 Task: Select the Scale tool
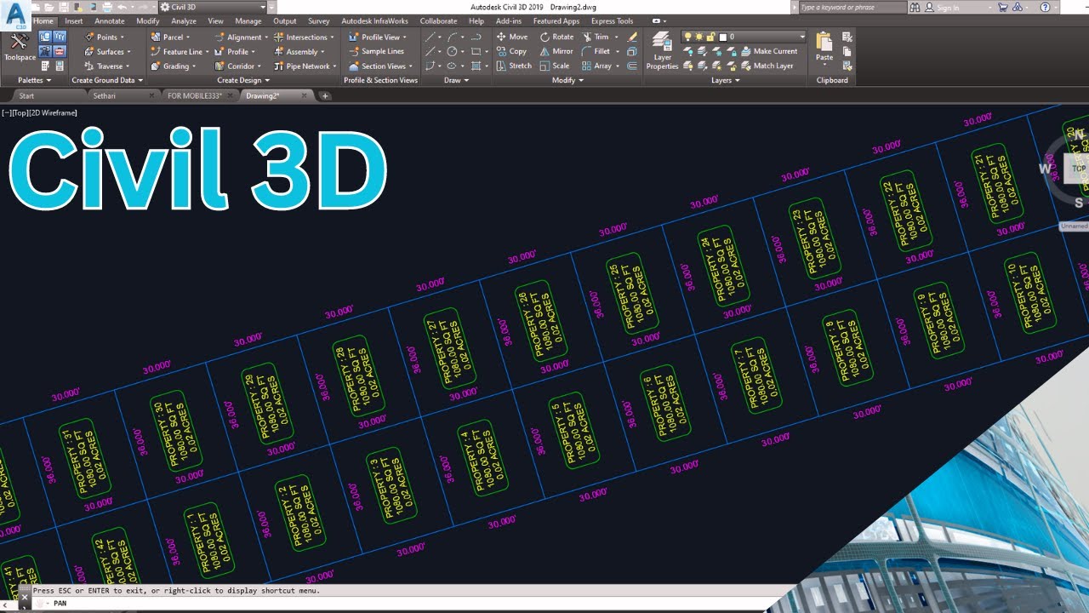tap(555, 66)
